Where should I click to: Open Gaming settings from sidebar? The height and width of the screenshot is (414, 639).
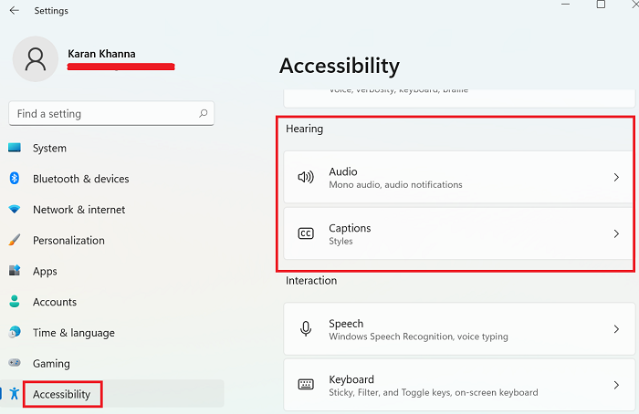[x=51, y=364]
